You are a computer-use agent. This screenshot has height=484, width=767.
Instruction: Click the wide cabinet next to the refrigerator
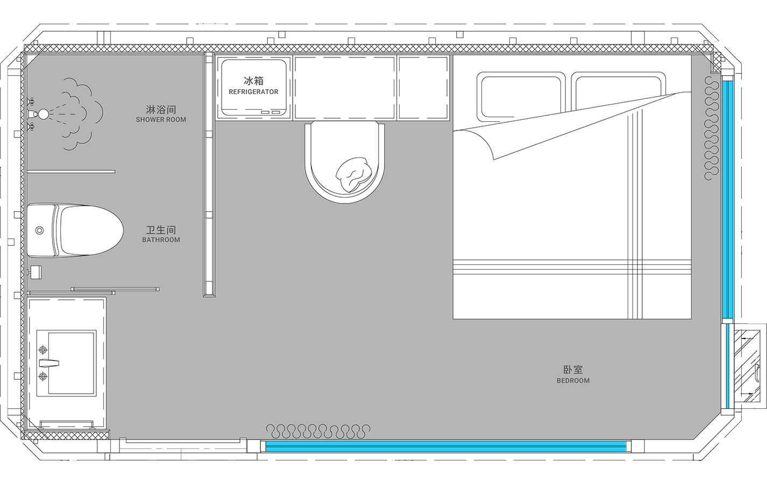[x=345, y=88]
